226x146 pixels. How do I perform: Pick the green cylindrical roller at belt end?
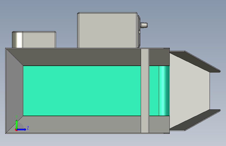tap(164, 91)
